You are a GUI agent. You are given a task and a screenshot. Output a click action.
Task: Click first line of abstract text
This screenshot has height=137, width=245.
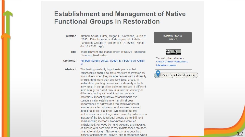pyautogui.click(x=108, y=70)
